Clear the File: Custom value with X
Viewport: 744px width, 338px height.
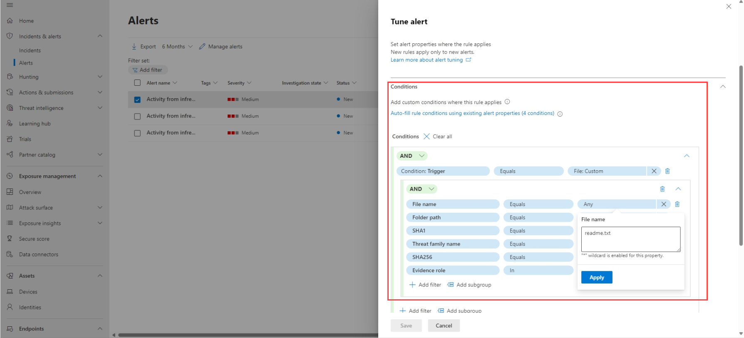[654, 171]
